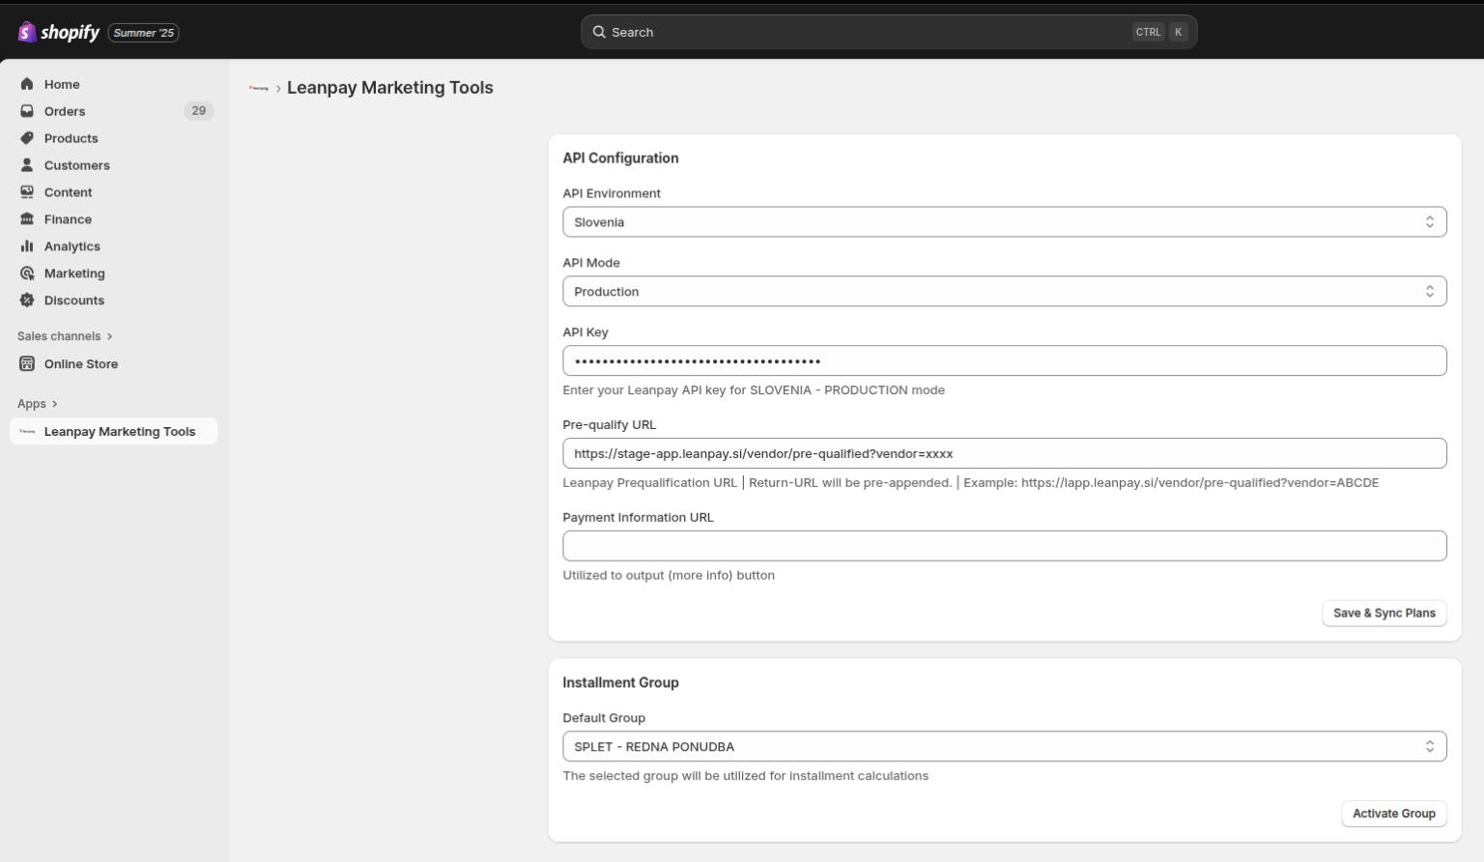Open Leanpay Marketing Tools app entry
Screen dimensions: 1484x862
pos(113,432)
